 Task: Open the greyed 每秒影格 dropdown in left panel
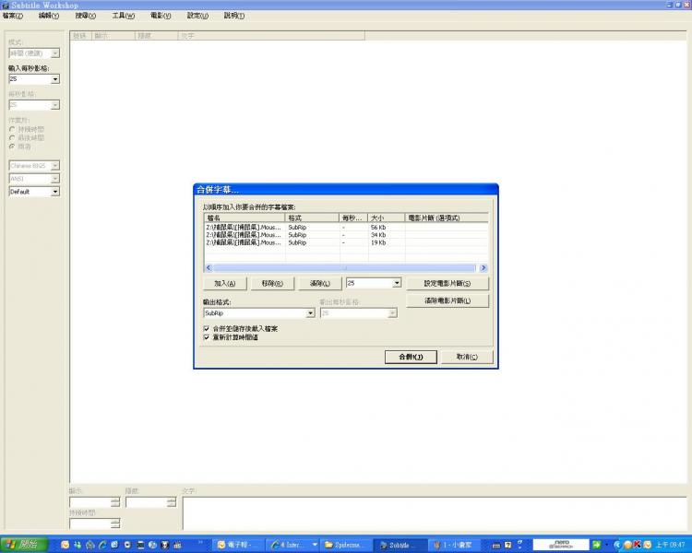point(55,105)
